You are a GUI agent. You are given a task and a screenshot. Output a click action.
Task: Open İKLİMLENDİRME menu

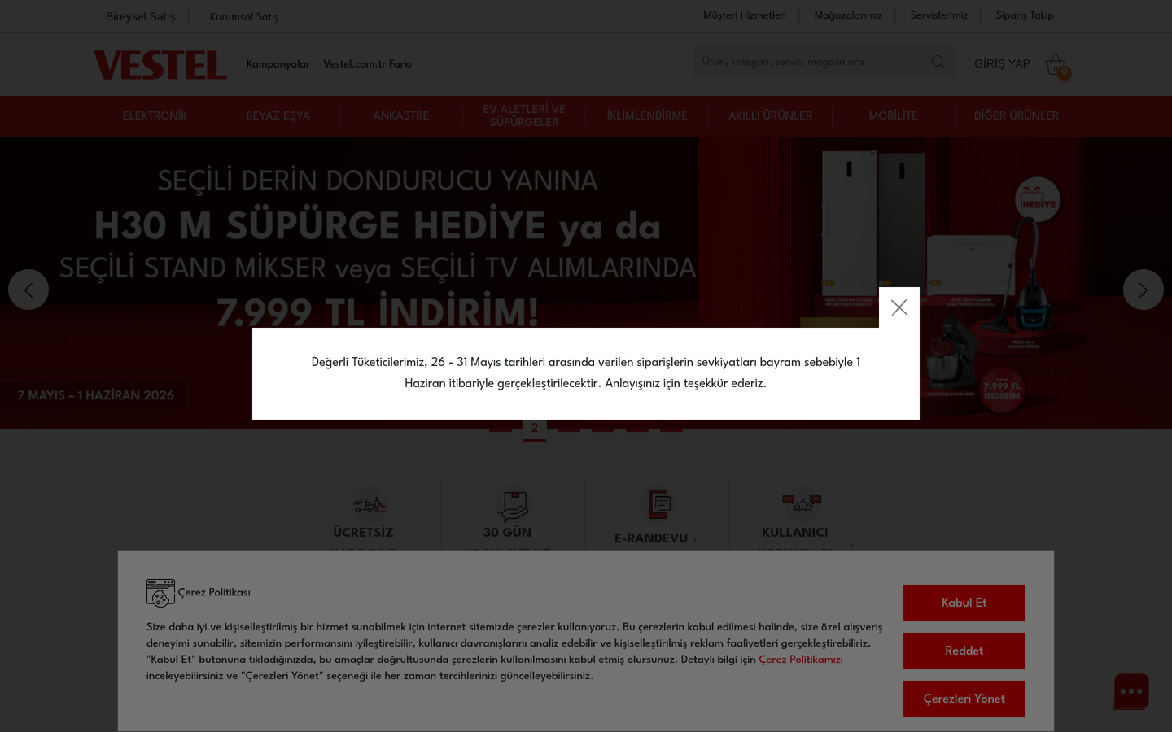[647, 116]
